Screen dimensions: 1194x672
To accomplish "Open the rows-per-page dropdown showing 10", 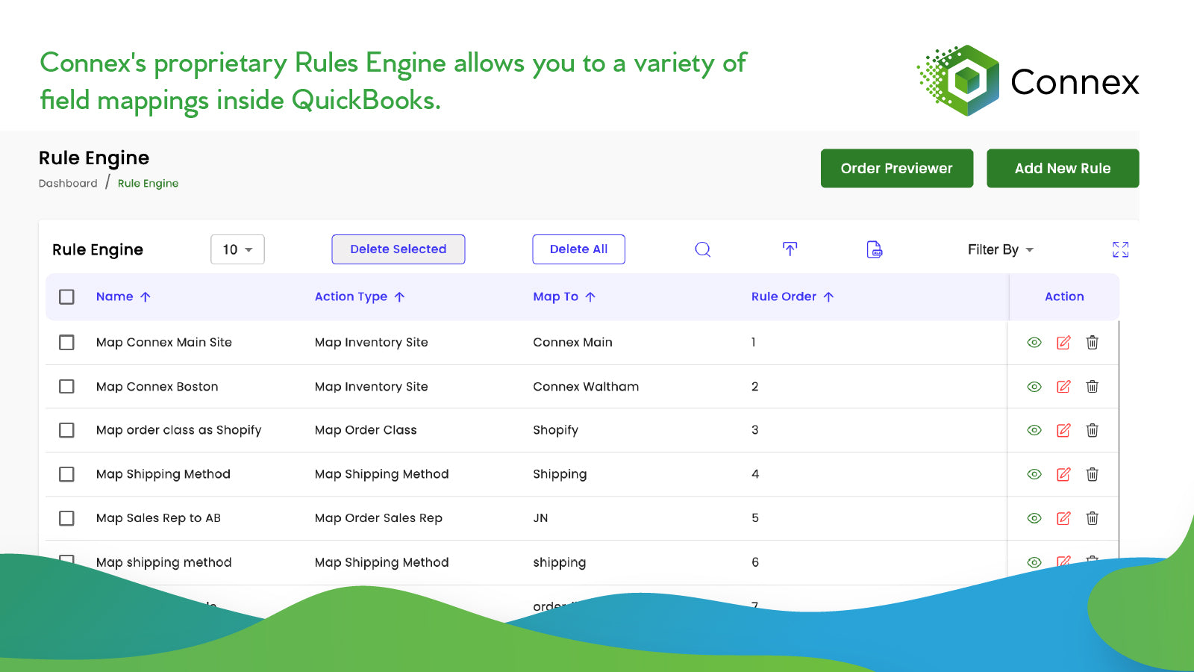I will (237, 249).
